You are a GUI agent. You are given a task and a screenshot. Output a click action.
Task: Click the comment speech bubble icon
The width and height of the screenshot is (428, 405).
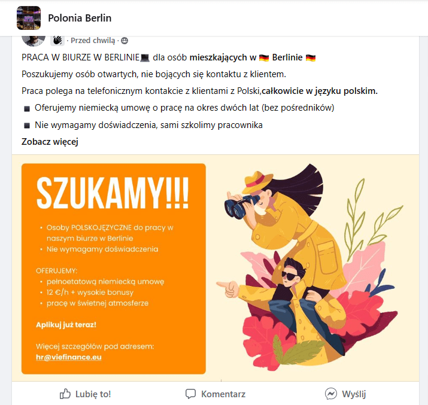click(190, 394)
